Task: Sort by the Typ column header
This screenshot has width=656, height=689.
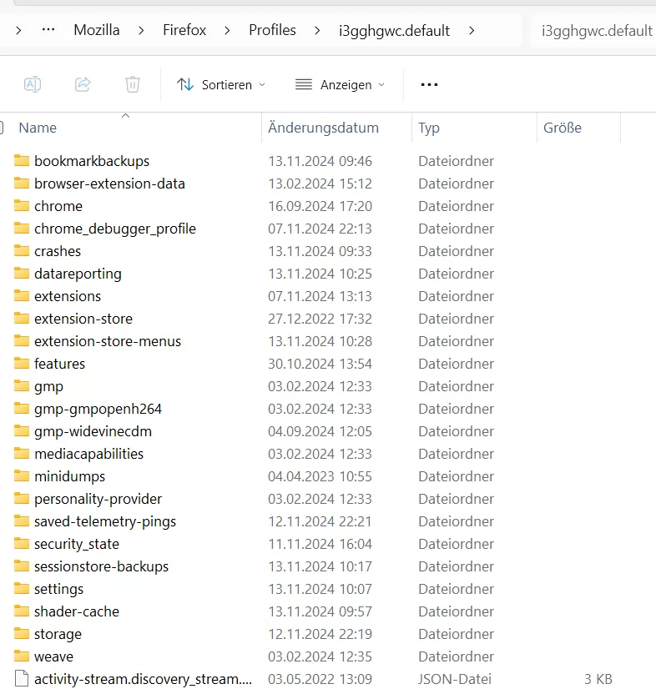Action: (x=429, y=128)
